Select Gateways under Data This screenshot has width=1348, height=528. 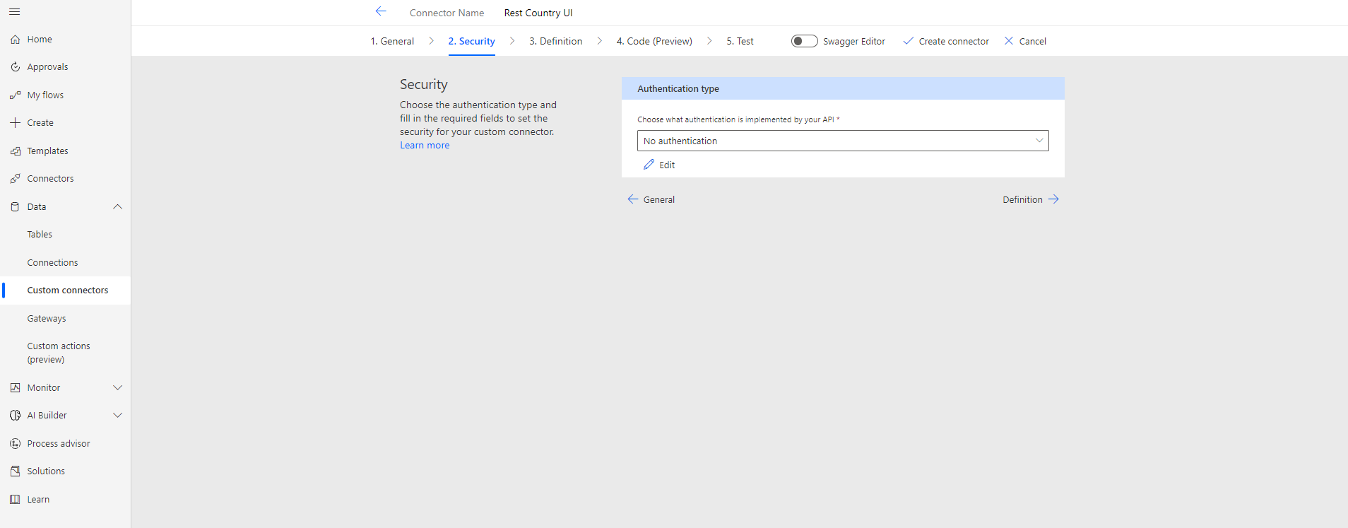tap(47, 319)
